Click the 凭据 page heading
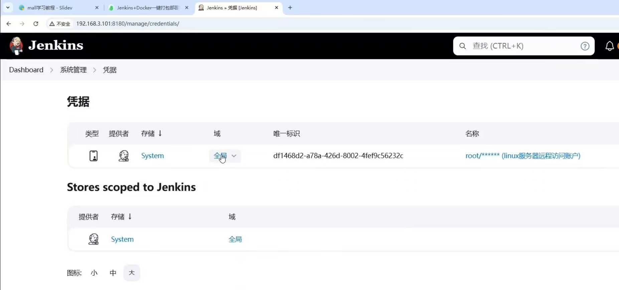The image size is (619, 290). [x=78, y=102]
